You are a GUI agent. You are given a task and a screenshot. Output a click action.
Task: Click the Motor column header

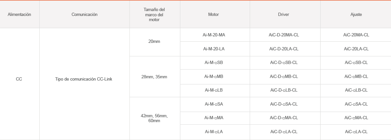click(x=215, y=14)
